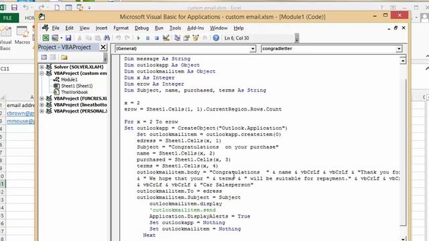Click View Code icon in Project panel
This screenshot has height=241, width=429.
[x=44, y=57]
